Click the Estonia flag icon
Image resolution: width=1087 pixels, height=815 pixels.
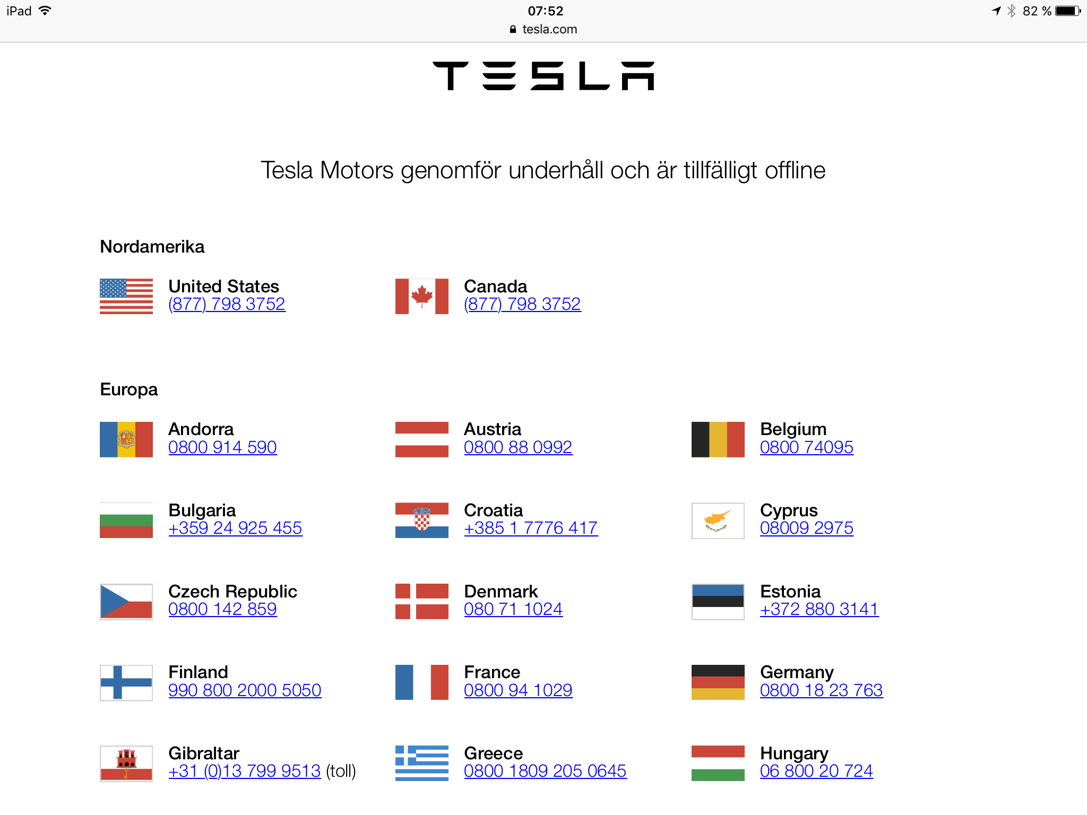(718, 602)
